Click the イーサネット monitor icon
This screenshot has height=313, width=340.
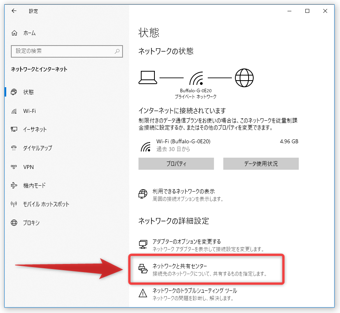14,129
